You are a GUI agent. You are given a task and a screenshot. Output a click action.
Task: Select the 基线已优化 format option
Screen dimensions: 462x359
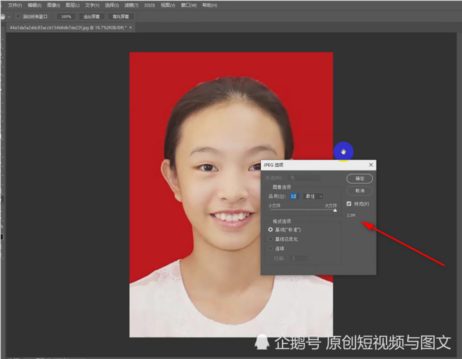tap(270, 239)
